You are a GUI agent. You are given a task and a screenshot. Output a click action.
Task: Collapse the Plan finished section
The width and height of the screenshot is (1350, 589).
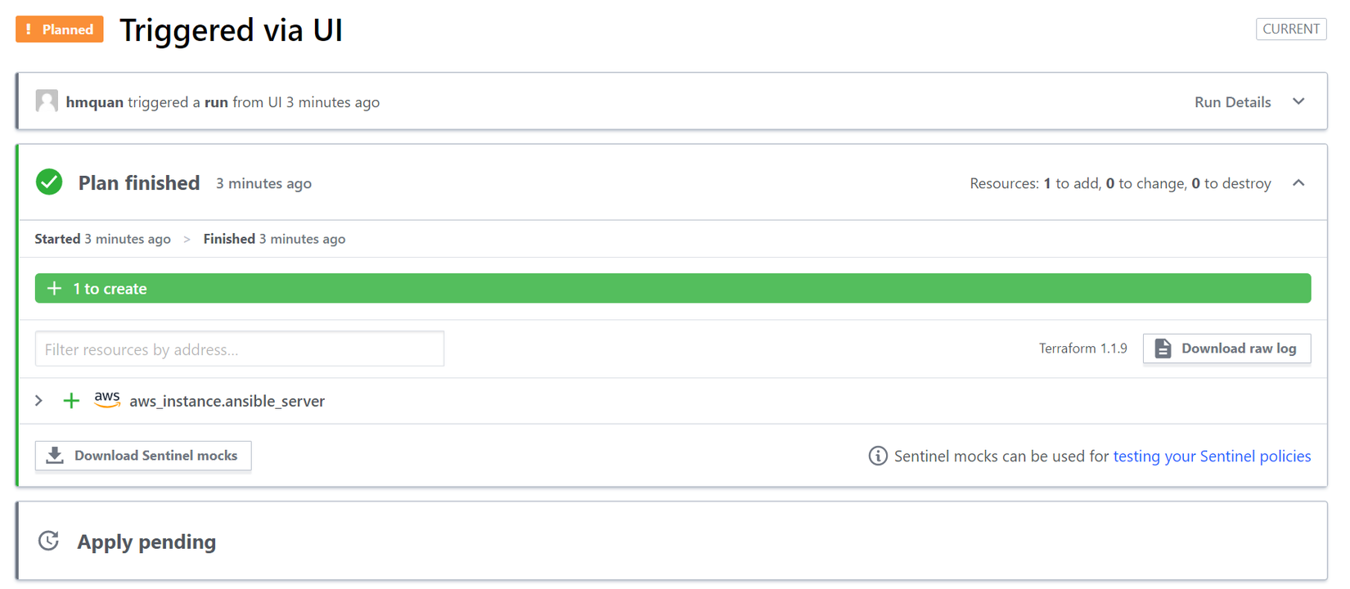(x=1298, y=183)
